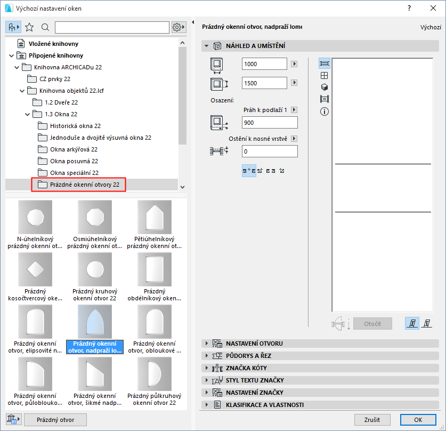Open the height options arrow next to 1500
446x431 pixels.
coord(294,83)
